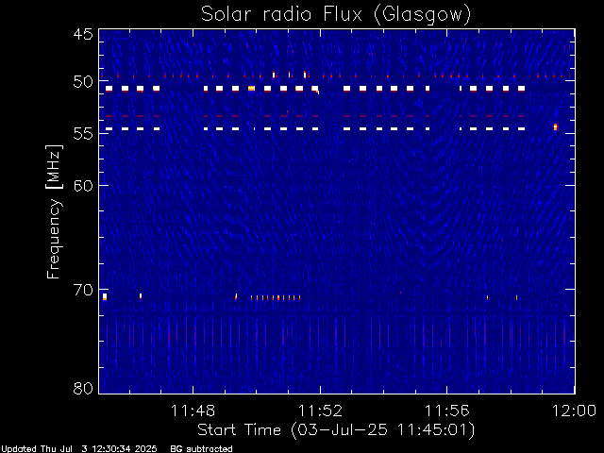The width and height of the screenshot is (604, 453).
Task: Click the y-axis label "Frequency [MHz]"
Action: coord(54,211)
